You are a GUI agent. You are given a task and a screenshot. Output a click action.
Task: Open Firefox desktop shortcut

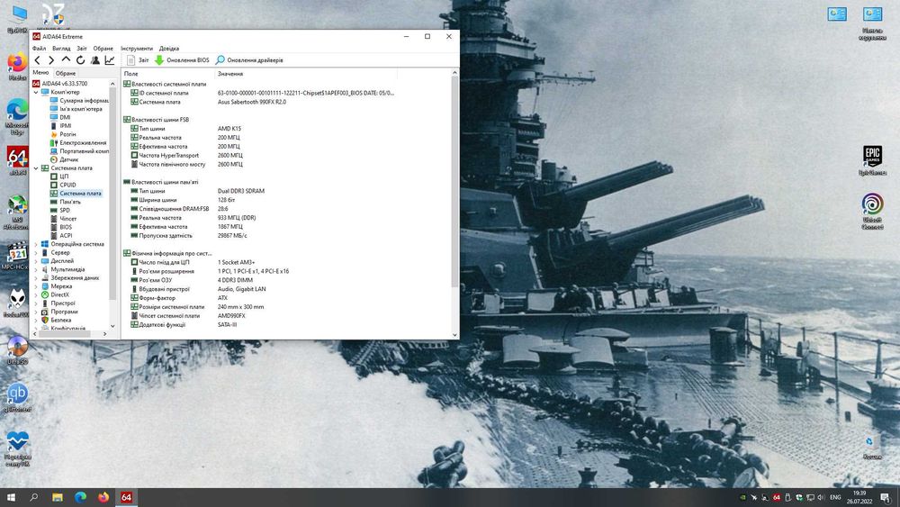(x=16, y=67)
